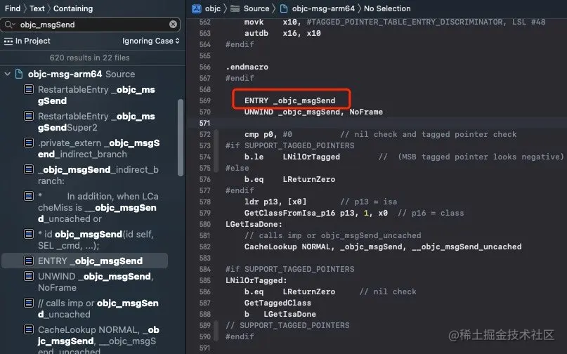Select result calls imp or objc_msgSend_uncached

[x=98, y=309]
